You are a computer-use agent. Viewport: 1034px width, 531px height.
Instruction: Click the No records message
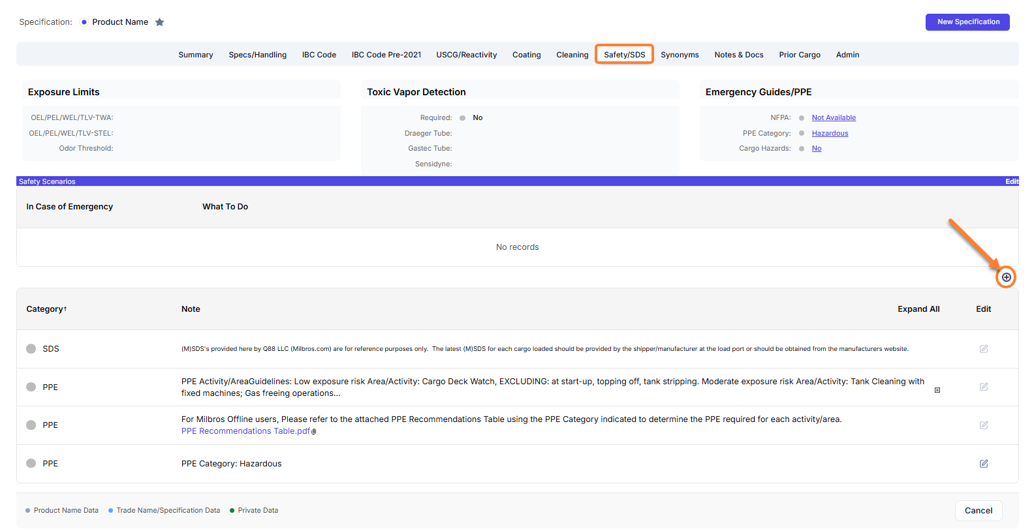(x=517, y=247)
